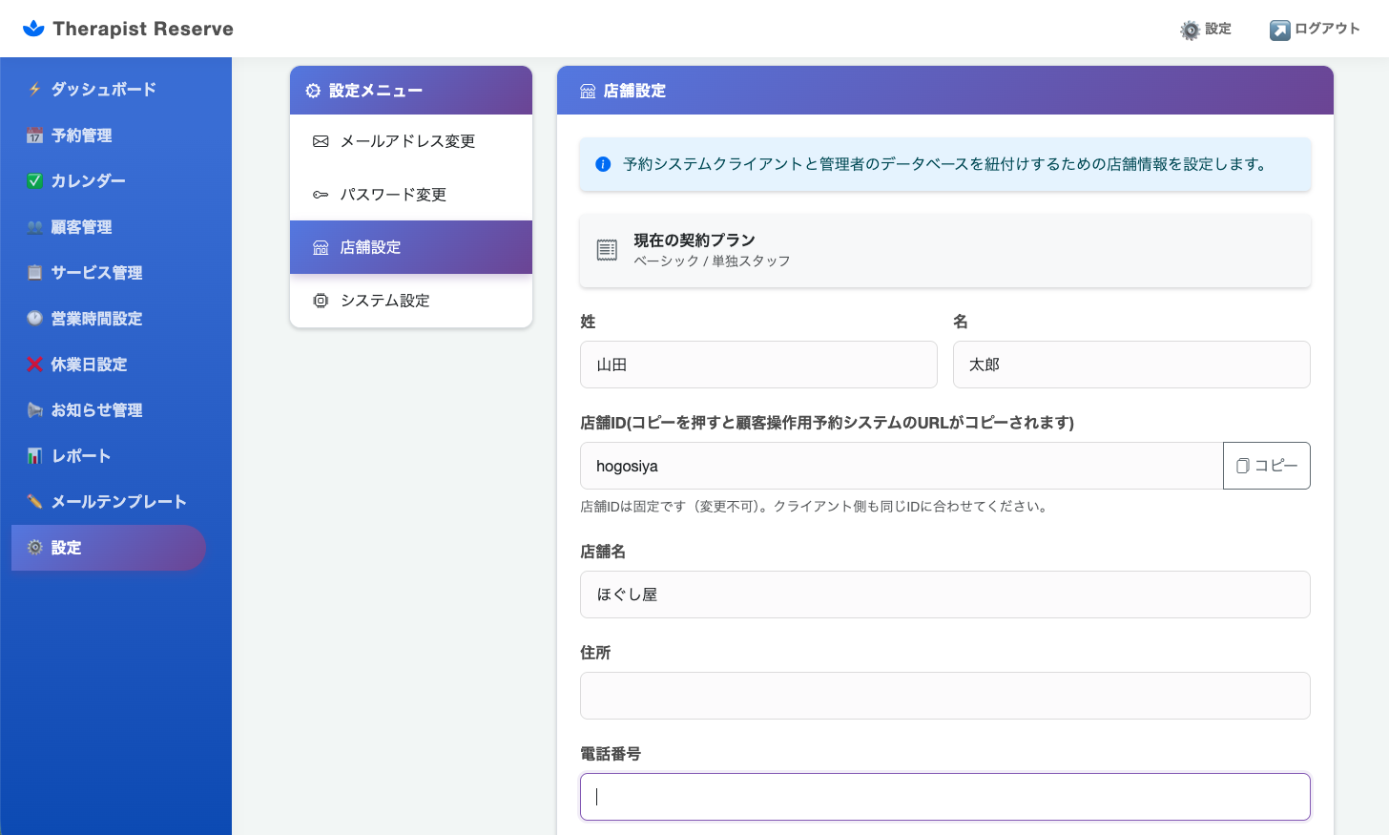The width and height of the screenshot is (1389, 835).
Task: Click the pencil メールテンプレート icon
Action: pos(35,502)
